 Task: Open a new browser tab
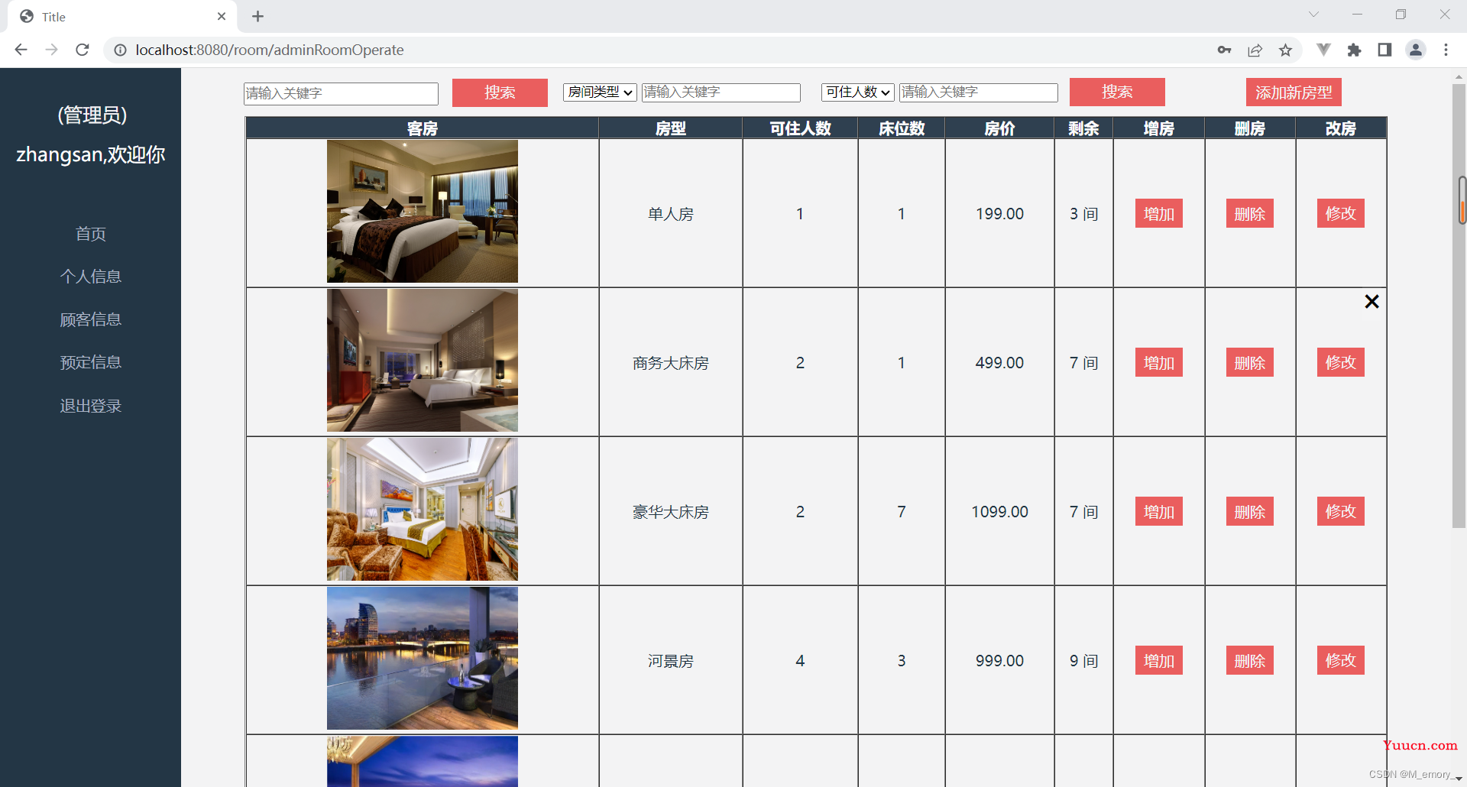(257, 16)
